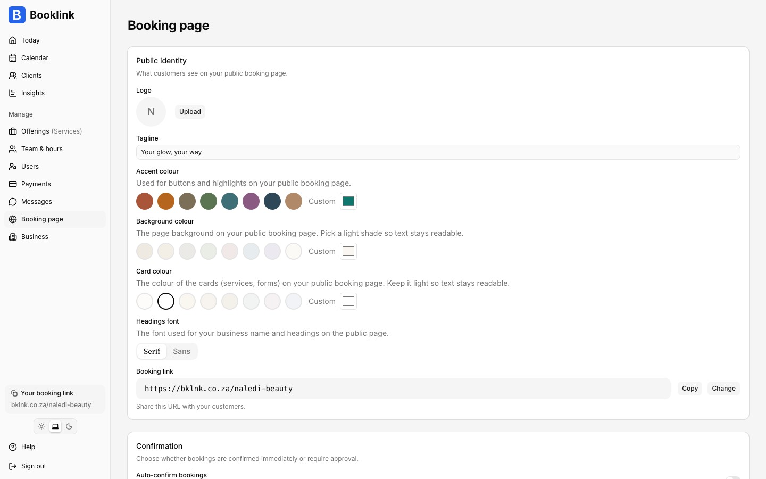The height and width of the screenshot is (479, 766).
Task: Select last white background colour swatch
Action: 294,251
